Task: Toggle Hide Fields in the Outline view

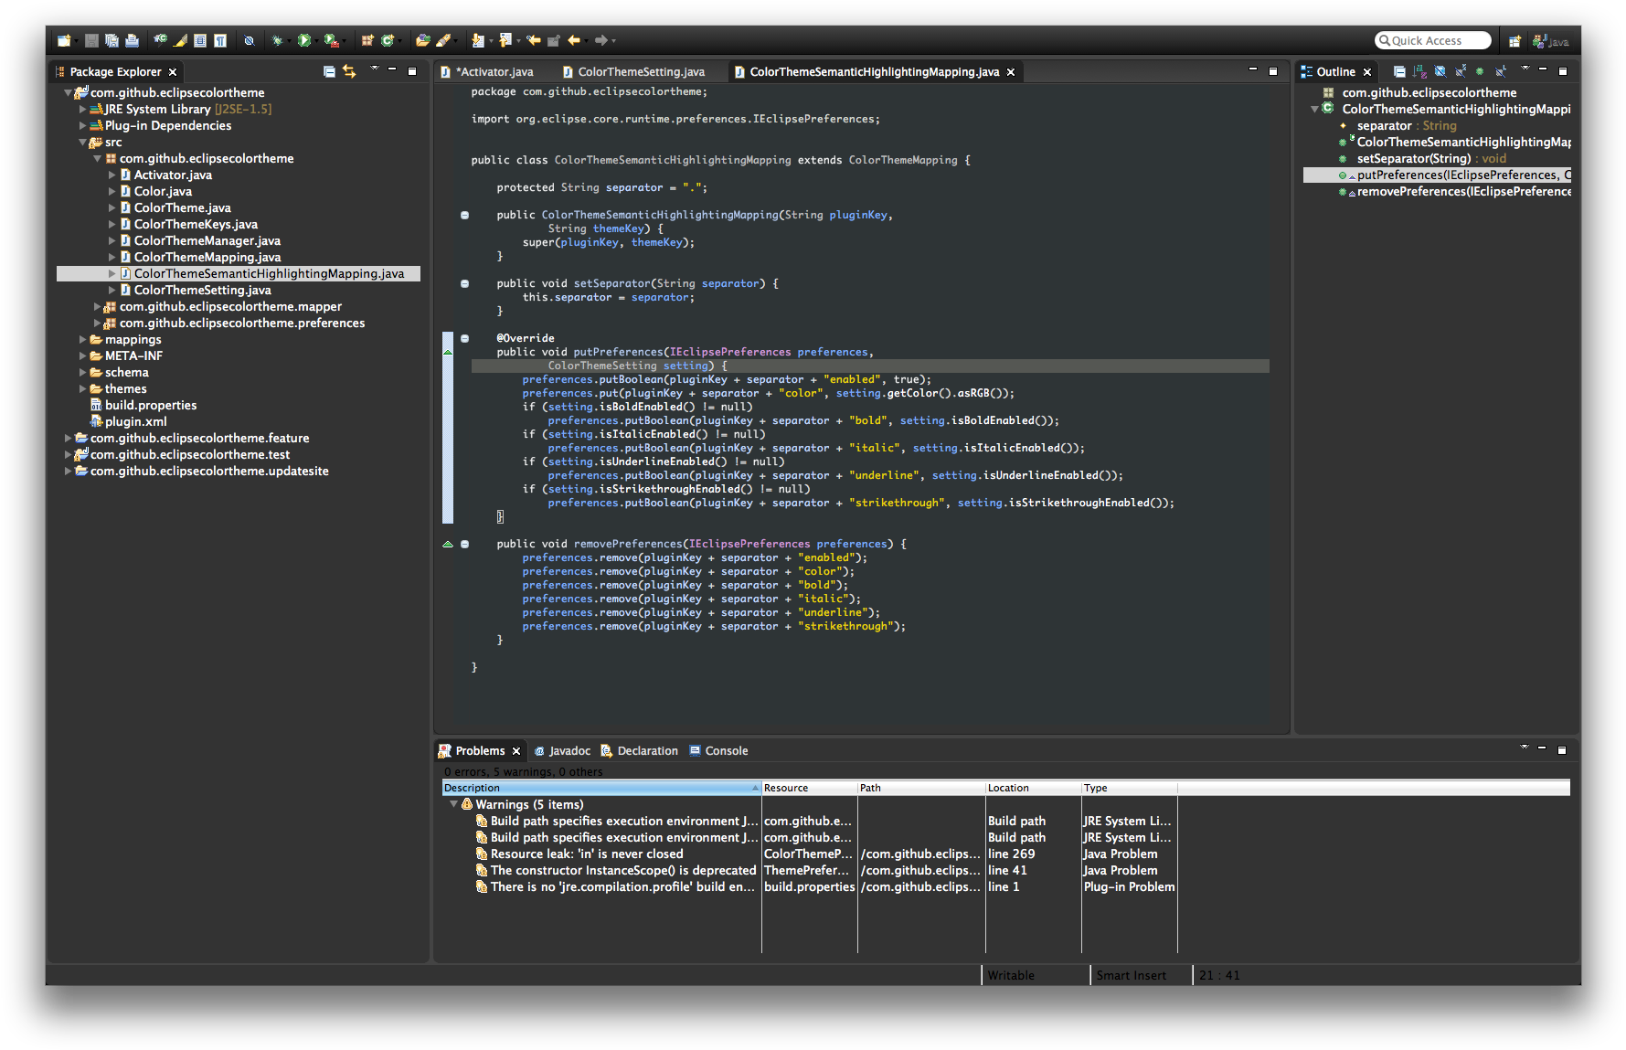Action: 1440,71
